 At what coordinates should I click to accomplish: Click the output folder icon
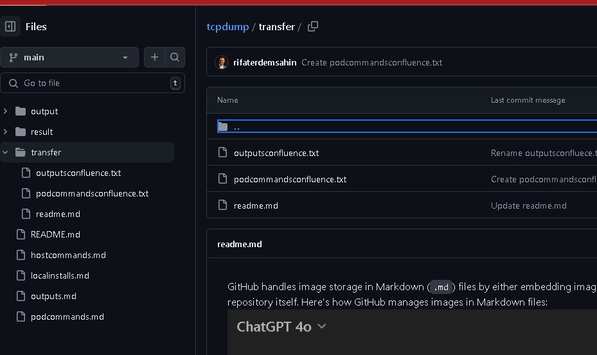(21, 111)
